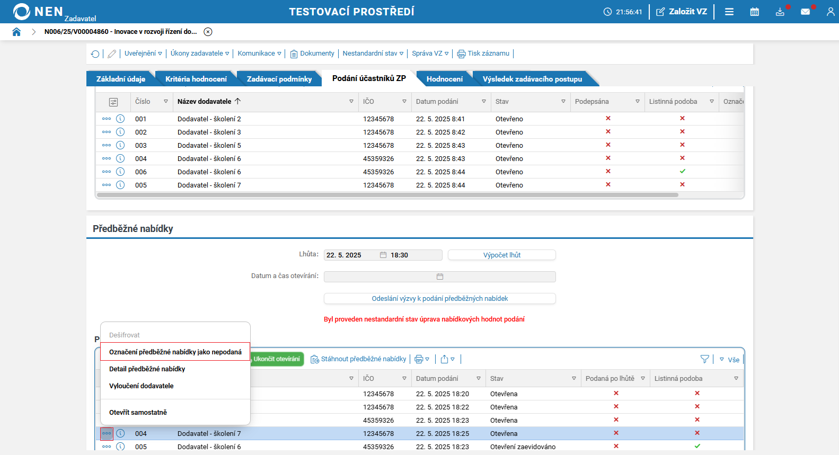Click the downloads icon in header
This screenshot has width=839, height=455.
tap(780, 12)
